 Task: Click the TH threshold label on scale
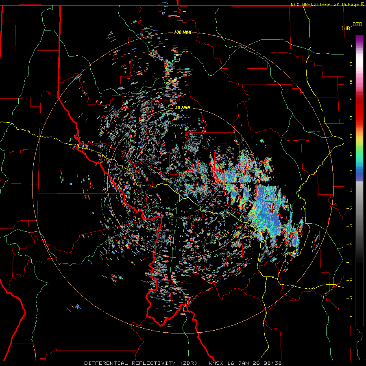349,317
